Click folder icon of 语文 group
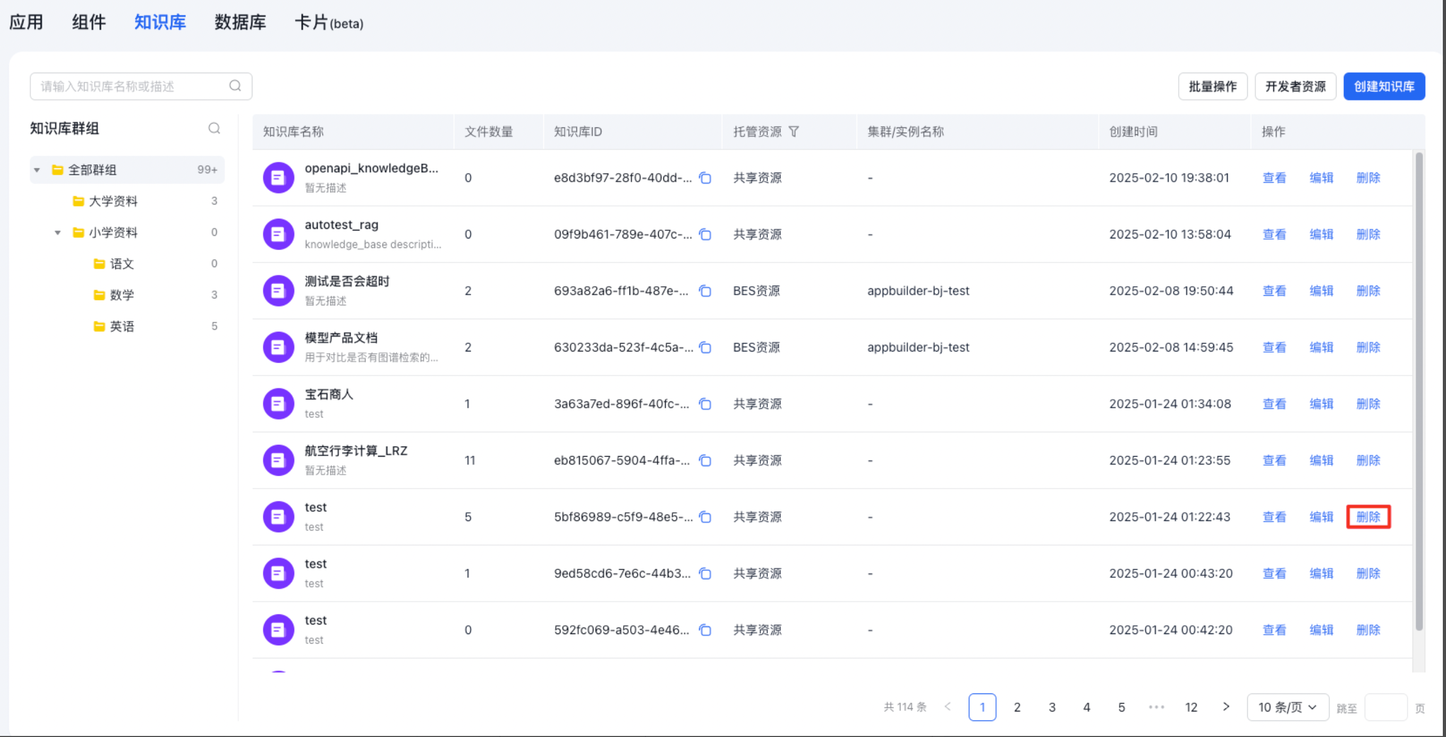The image size is (1446, 737). pos(99,263)
